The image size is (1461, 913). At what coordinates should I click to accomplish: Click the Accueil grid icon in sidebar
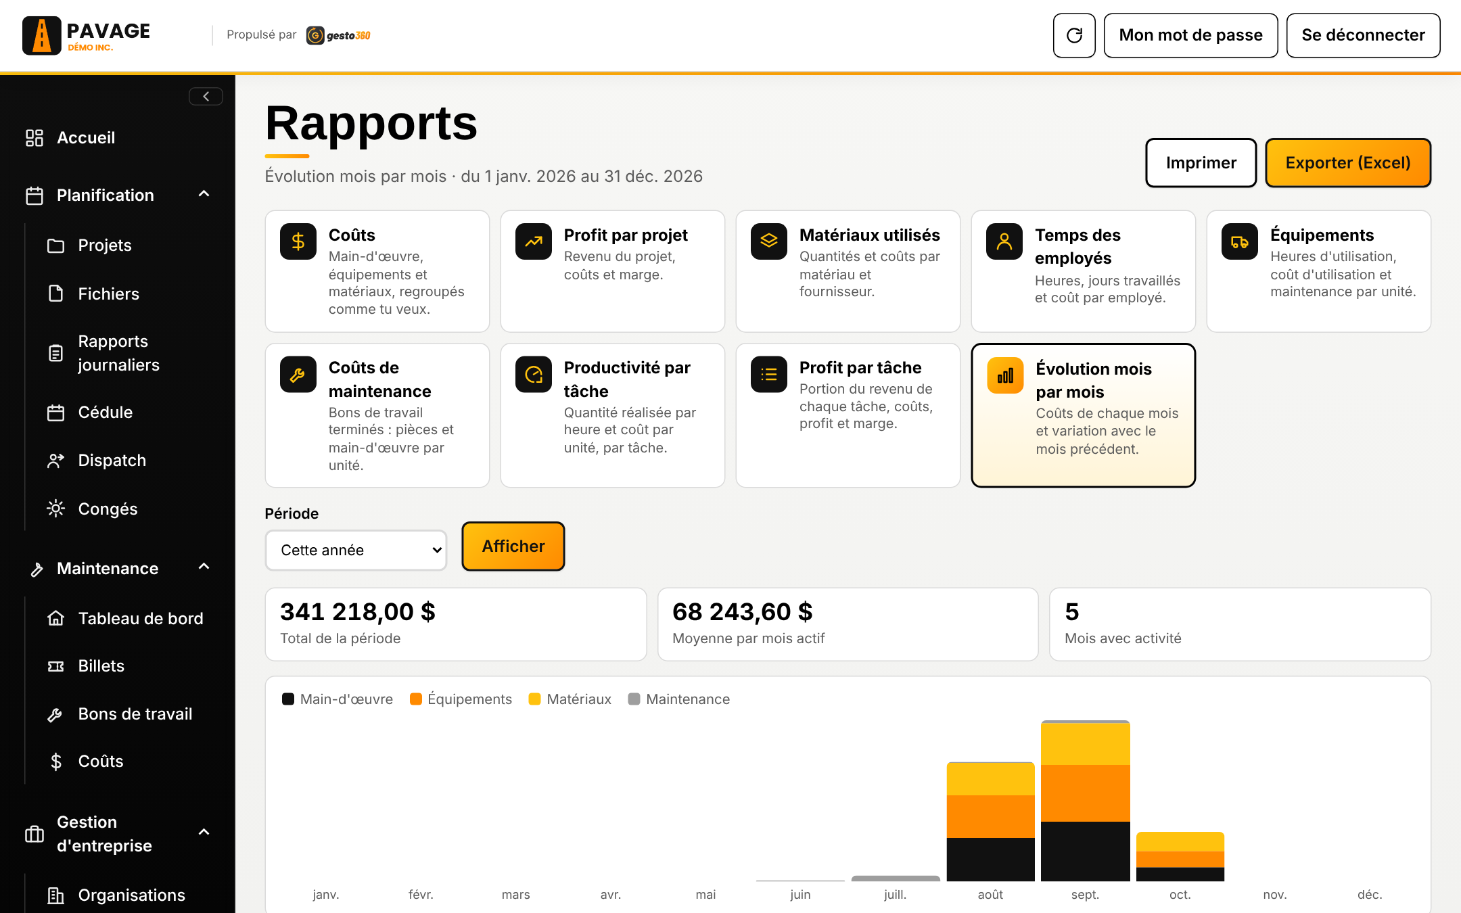coord(34,138)
